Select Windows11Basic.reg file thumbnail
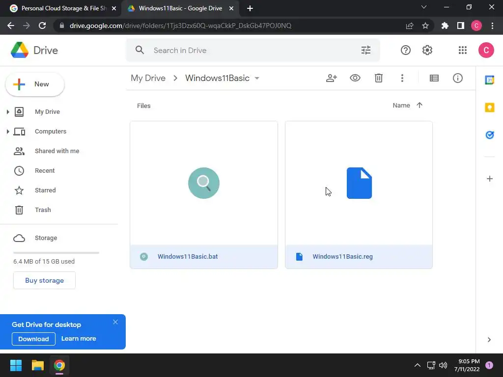The image size is (503, 377). click(359, 183)
